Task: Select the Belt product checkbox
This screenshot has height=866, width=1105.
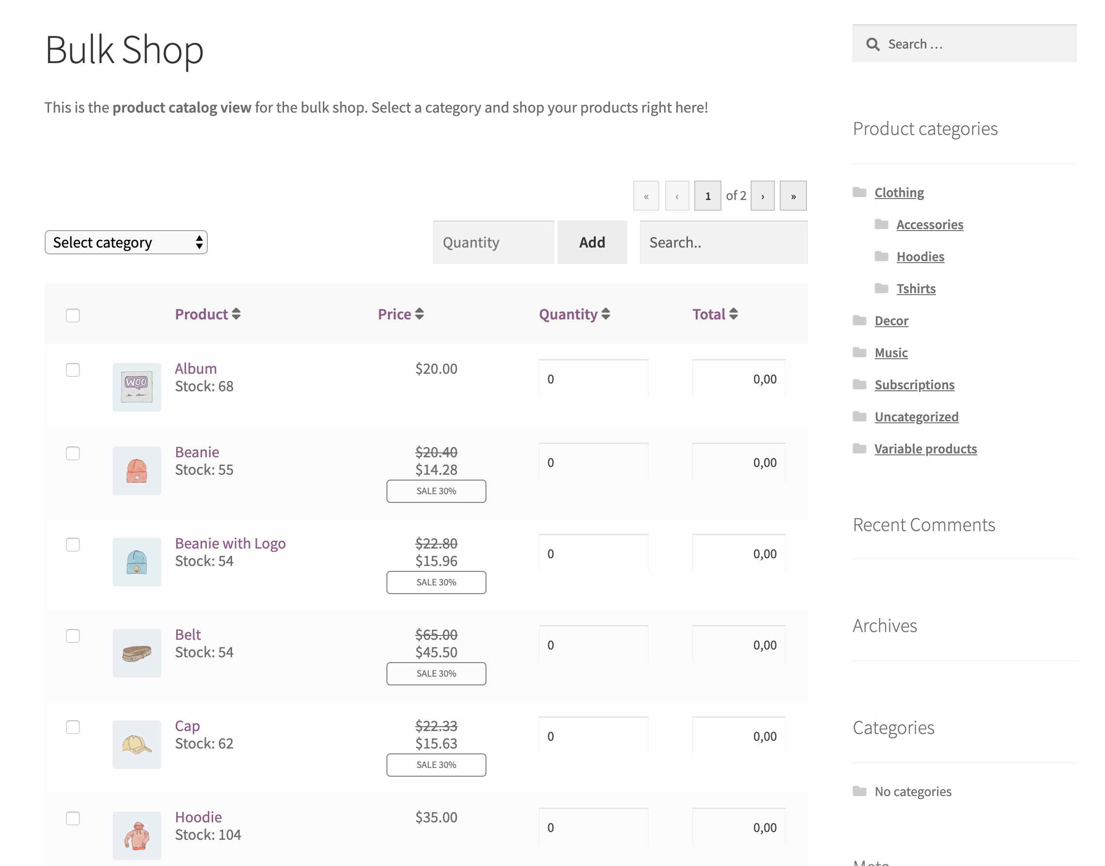Action: click(x=73, y=636)
